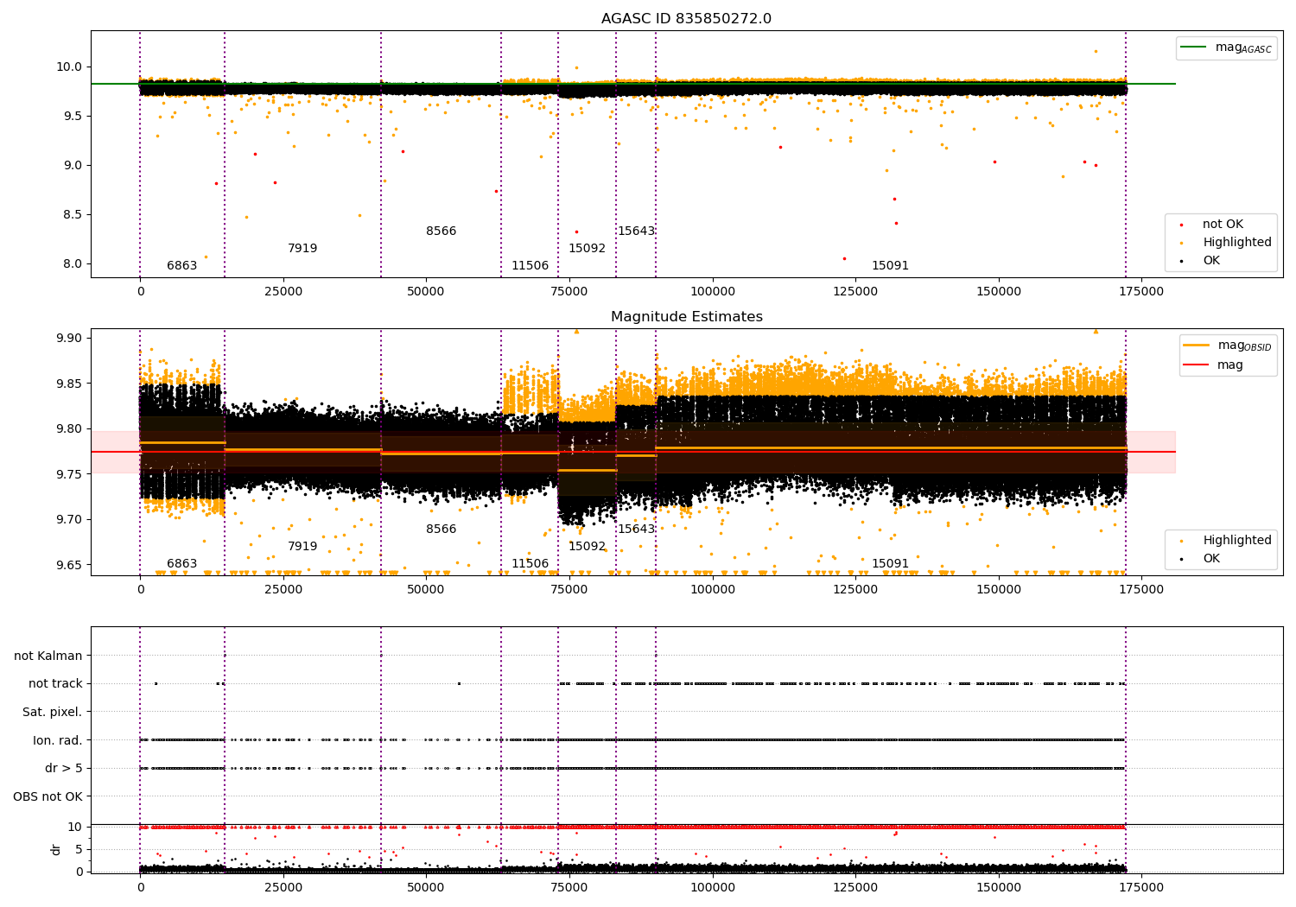
Task: Click the "OBS not OK" axis label
Action: point(48,797)
